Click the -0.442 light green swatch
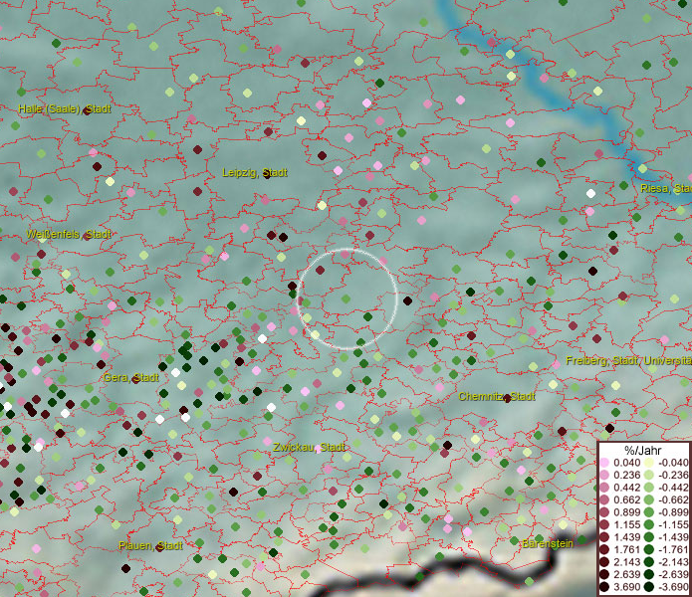The width and height of the screenshot is (692, 597). [649, 488]
